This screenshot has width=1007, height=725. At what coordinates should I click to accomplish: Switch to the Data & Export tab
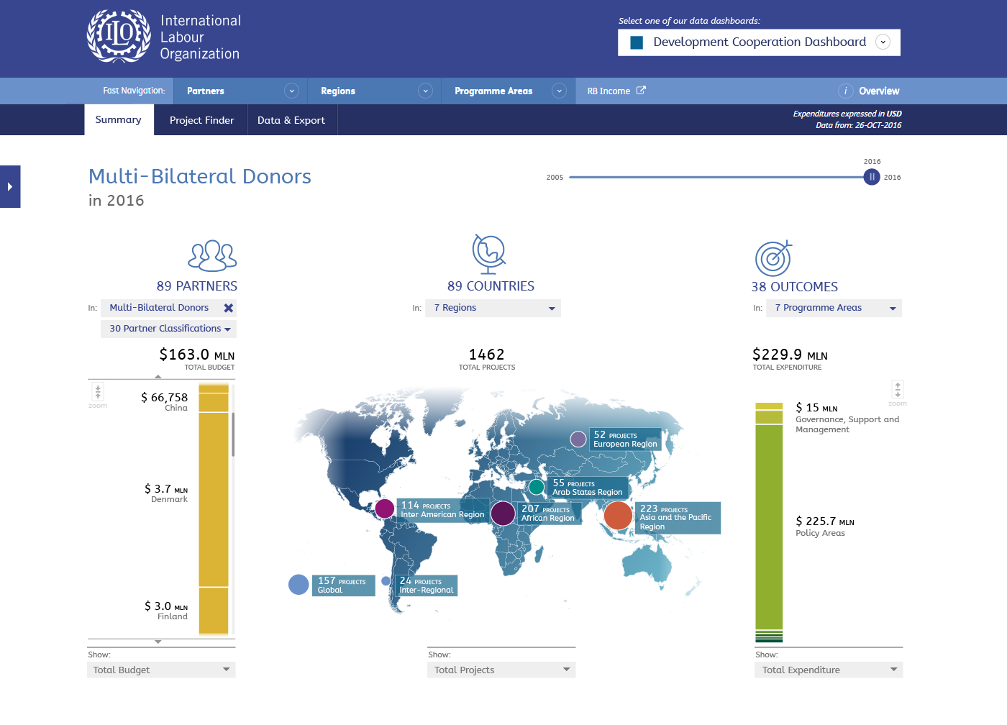[291, 120]
